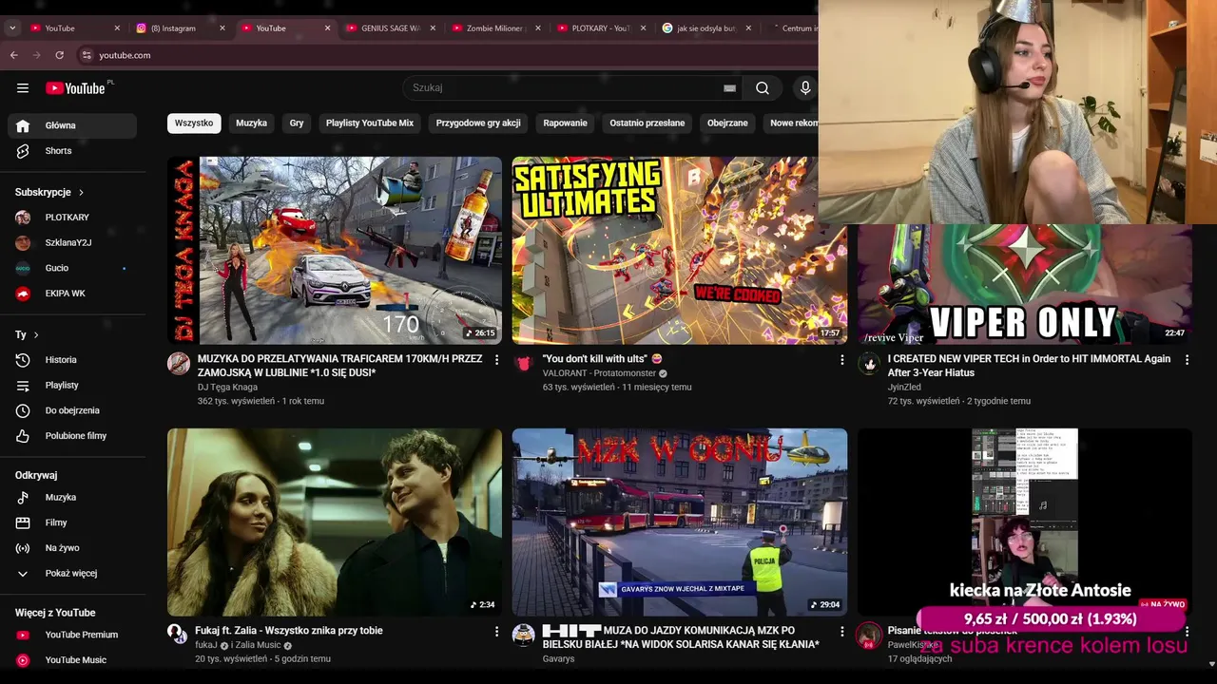This screenshot has width=1217, height=684.
Task: Click the YouTube logo
Action: pyautogui.click(x=75, y=88)
